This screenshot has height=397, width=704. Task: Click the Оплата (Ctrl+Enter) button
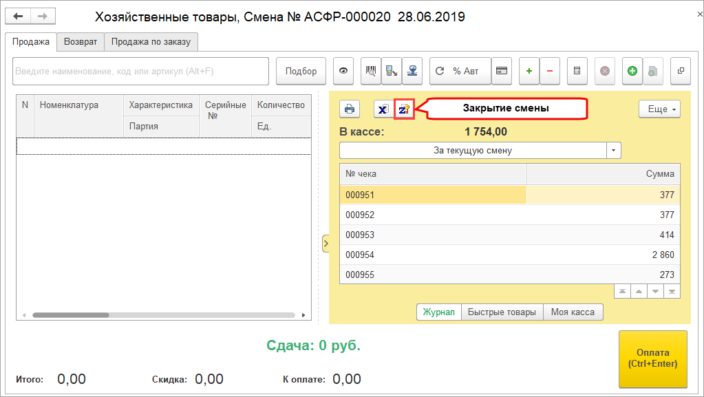tap(652, 358)
